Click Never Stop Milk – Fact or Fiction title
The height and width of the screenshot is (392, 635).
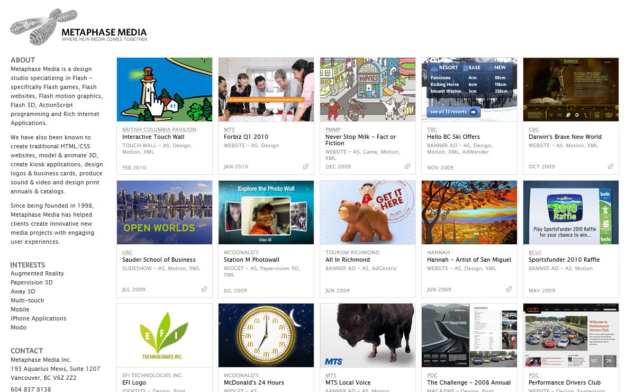coord(361,140)
